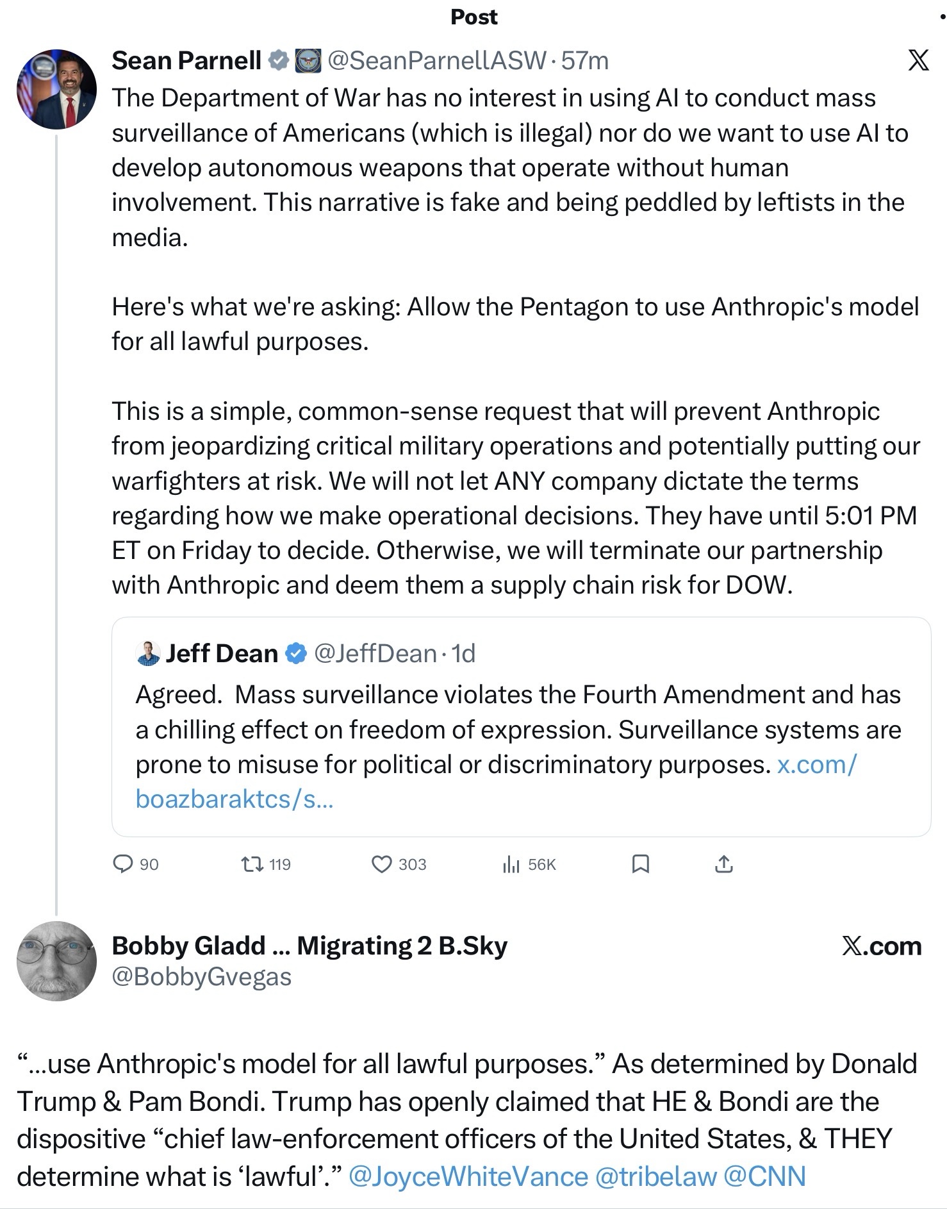The width and height of the screenshot is (947, 1209).
Task: Open the @JoyceWhiteVance mention
Action: pyautogui.click(x=468, y=1176)
